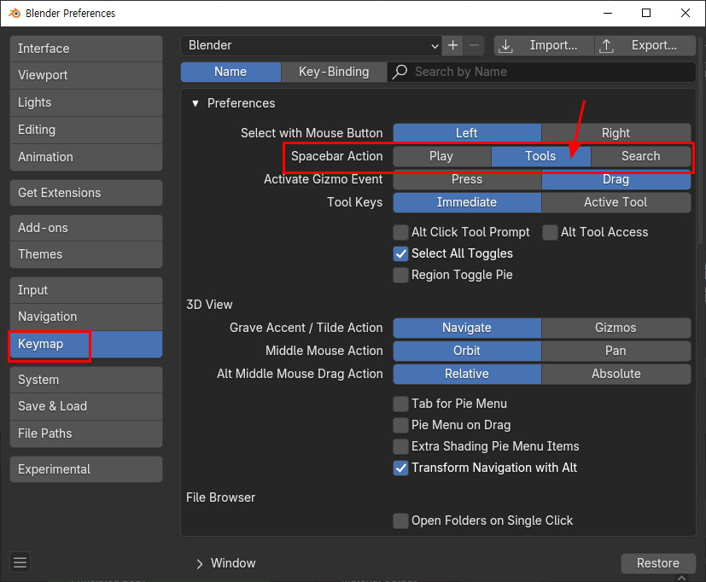Set Activate Gizmo Event to Drag
The height and width of the screenshot is (582, 706).
pyautogui.click(x=616, y=179)
